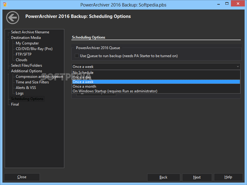Open Clouds destination settings
The width and height of the screenshot is (247, 185).
click(x=21, y=60)
